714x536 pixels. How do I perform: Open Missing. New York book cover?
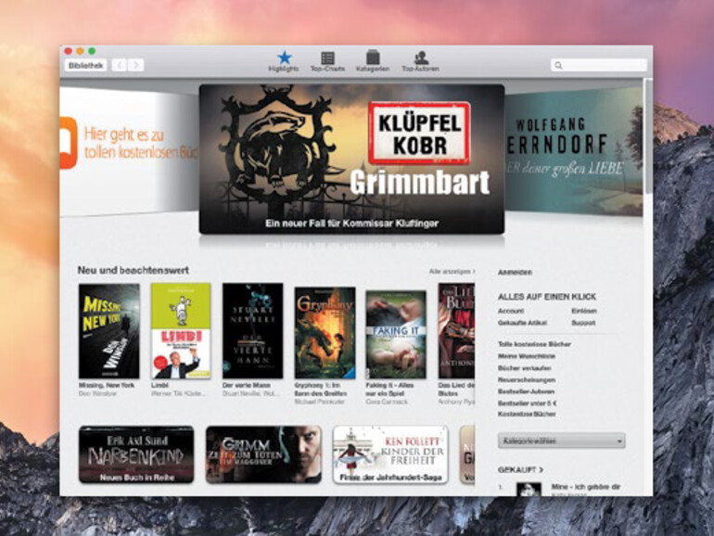pyautogui.click(x=108, y=331)
